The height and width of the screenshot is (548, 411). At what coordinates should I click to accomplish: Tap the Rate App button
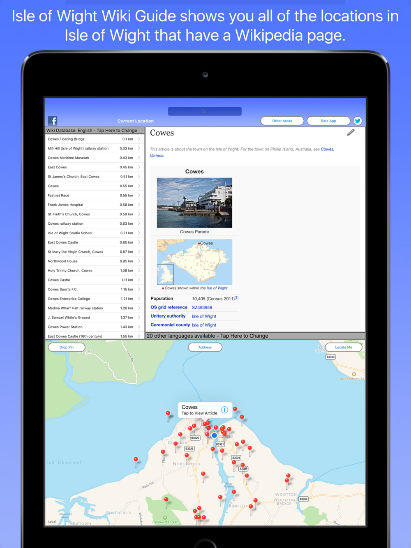click(328, 121)
